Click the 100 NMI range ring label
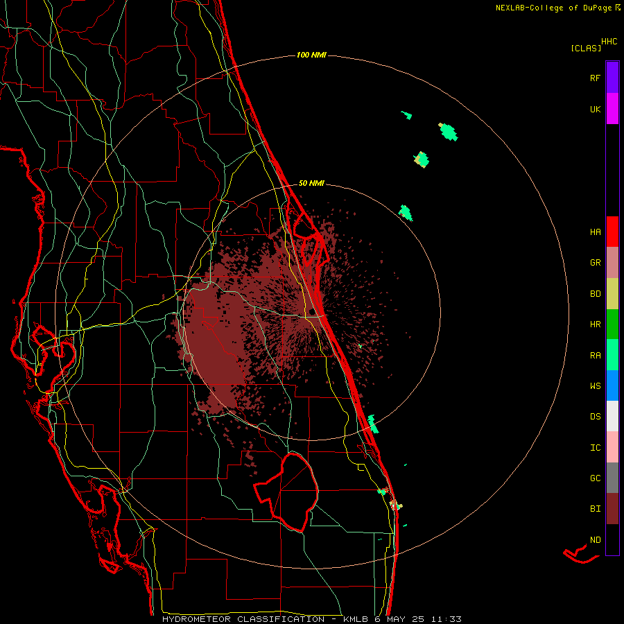 pyautogui.click(x=311, y=55)
